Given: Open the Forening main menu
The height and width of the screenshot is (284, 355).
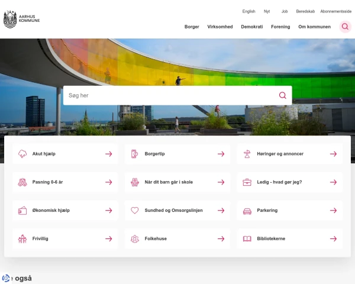Looking at the screenshot, I should (280, 27).
